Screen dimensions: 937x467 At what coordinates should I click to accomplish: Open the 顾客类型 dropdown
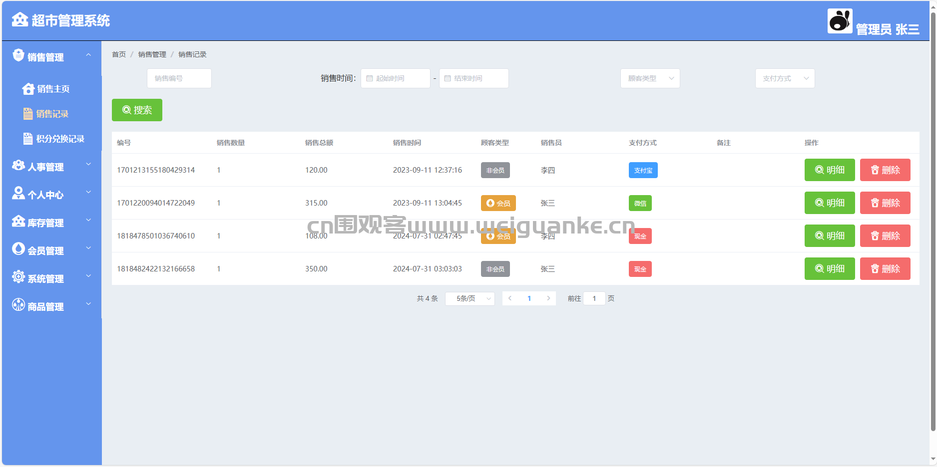pyautogui.click(x=650, y=78)
